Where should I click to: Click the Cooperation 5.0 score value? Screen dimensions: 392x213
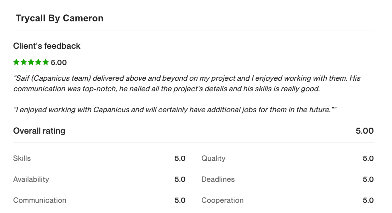pyautogui.click(x=368, y=200)
